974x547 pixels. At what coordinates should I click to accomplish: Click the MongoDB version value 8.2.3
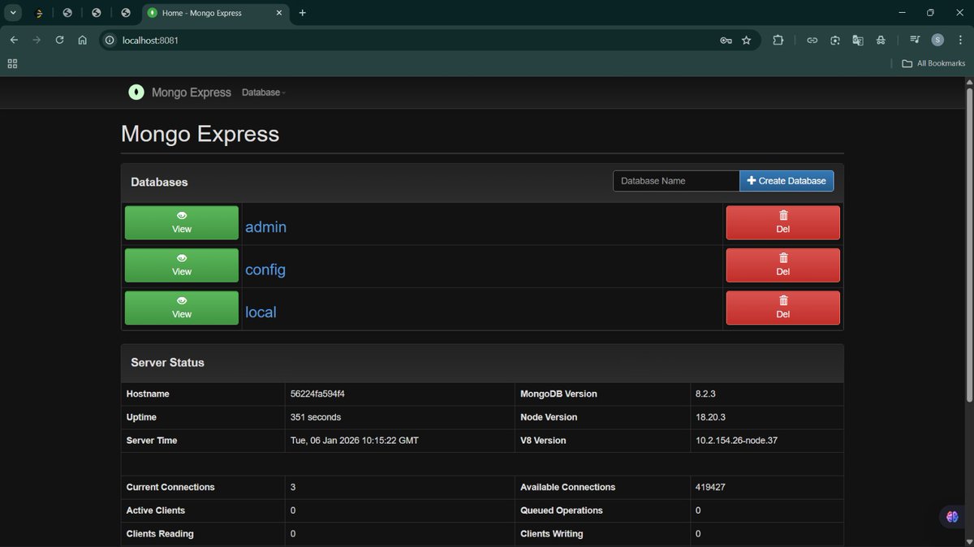705,394
